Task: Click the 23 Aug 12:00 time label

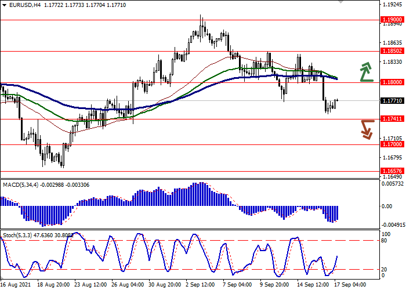Action: coord(90,285)
